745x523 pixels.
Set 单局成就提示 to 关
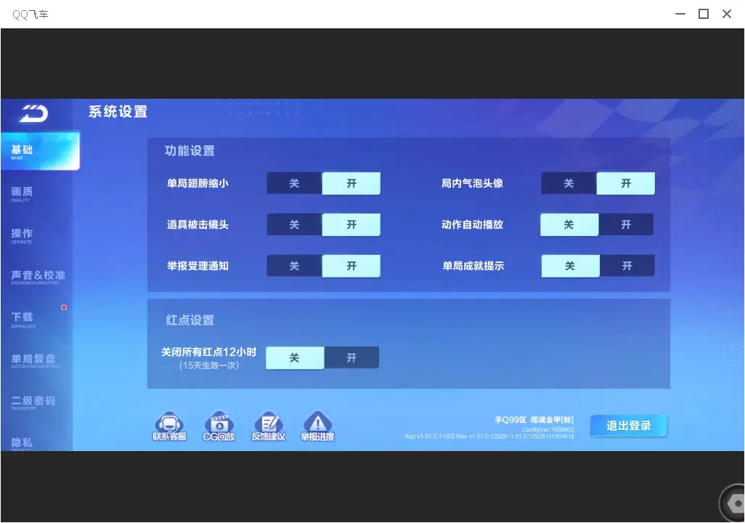[x=570, y=266]
